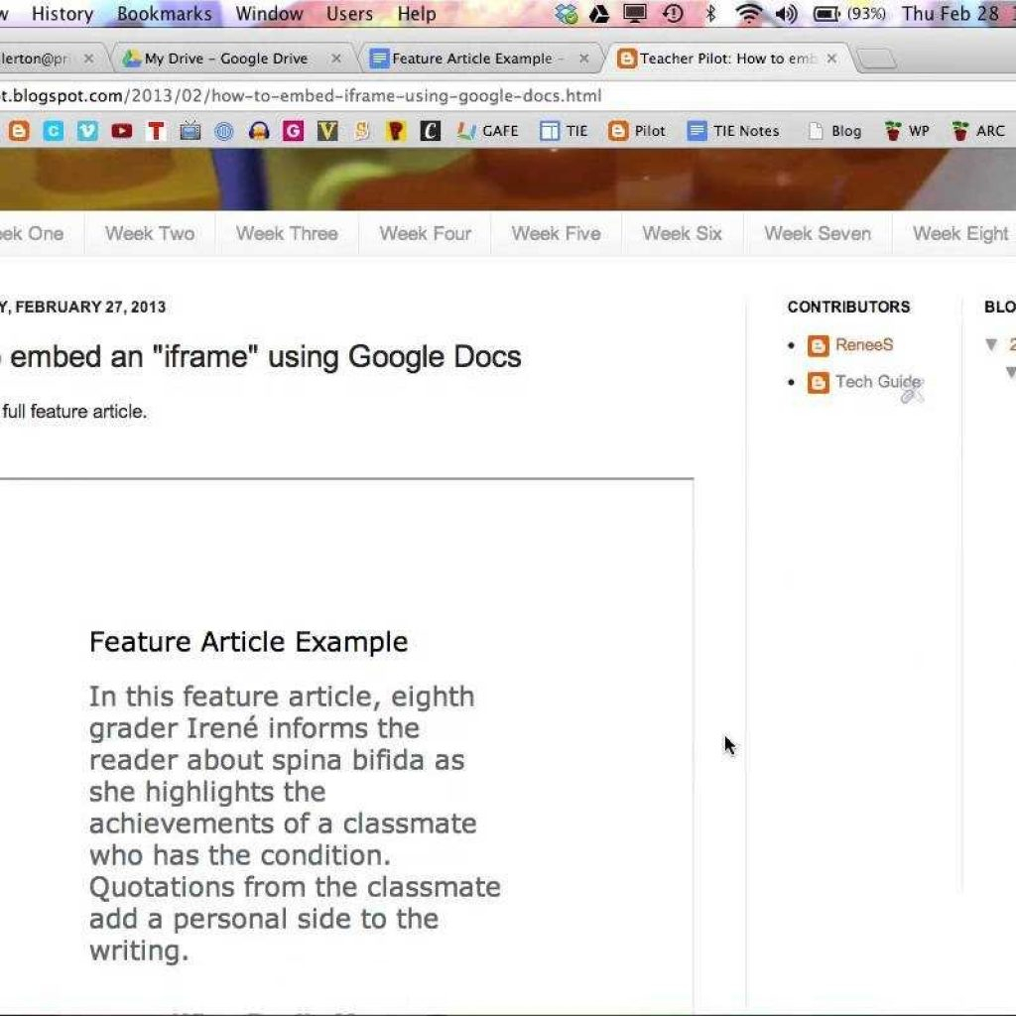This screenshot has height=1016, width=1016.
Task: Click the Vimeo bookmark icon
Action: 87,131
